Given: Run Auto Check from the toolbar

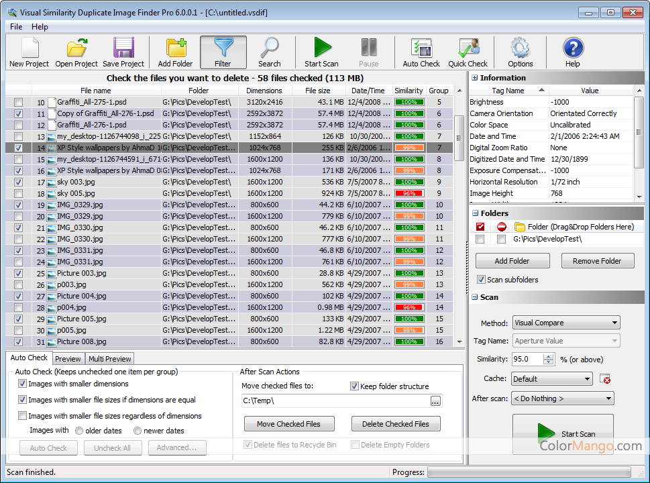Looking at the screenshot, I should pyautogui.click(x=421, y=52).
